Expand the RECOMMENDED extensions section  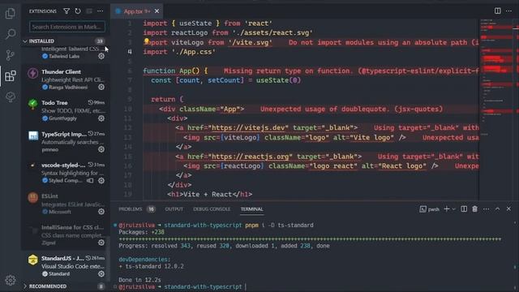(x=65, y=286)
